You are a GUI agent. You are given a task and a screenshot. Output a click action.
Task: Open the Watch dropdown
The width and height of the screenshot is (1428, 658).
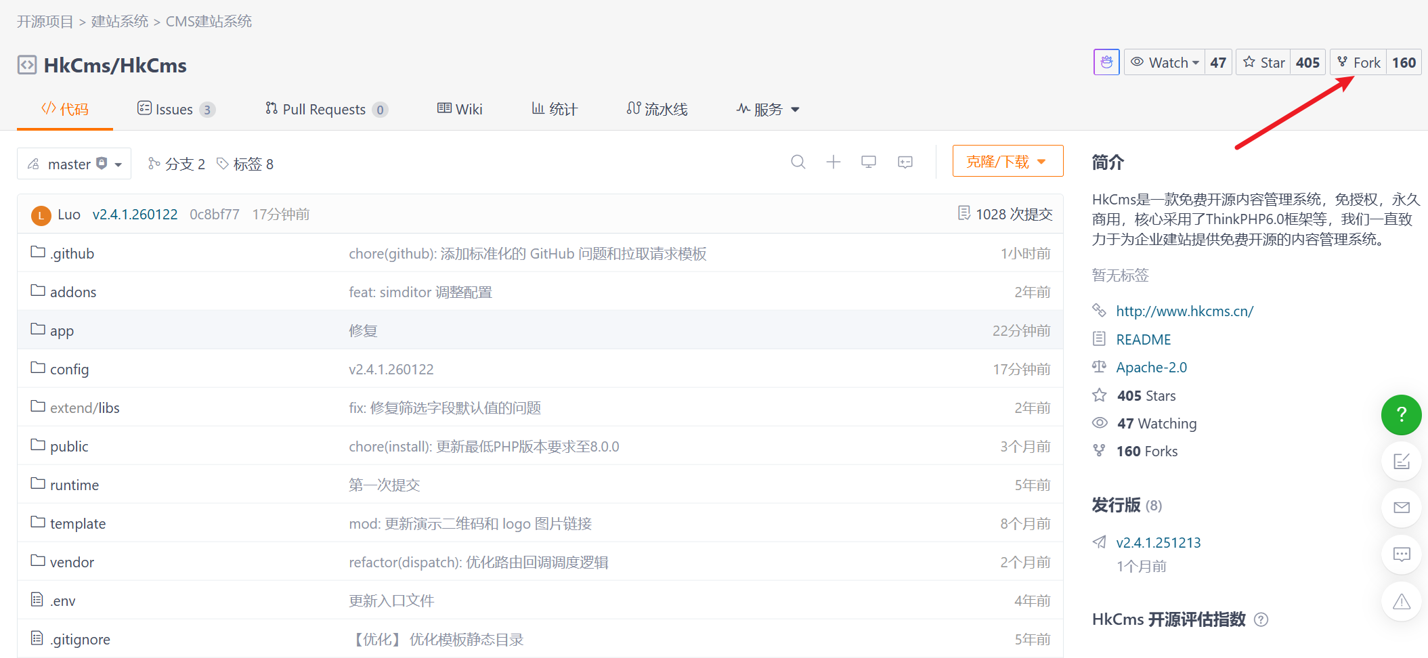(x=1165, y=62)
